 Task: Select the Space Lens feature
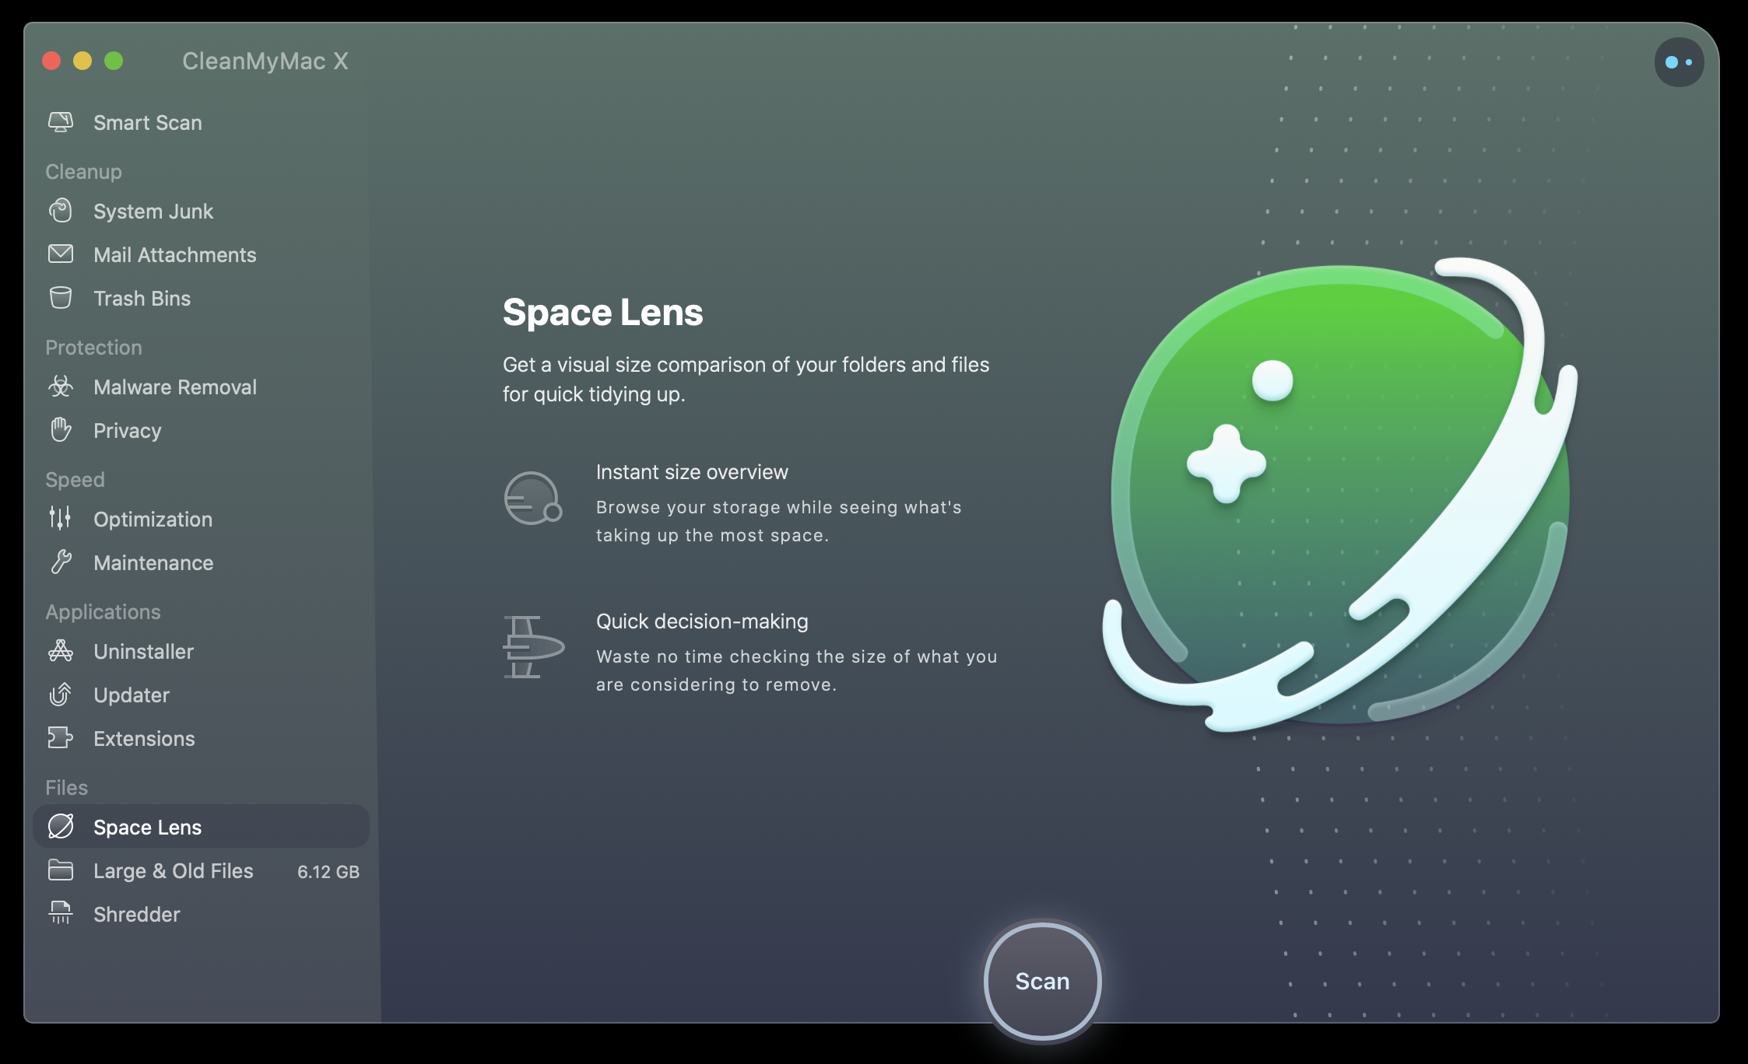(147, 826)
